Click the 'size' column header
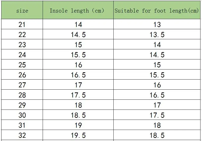Image resolution: width=202 pixels, height=141 pixels. (x=22, y=11)
